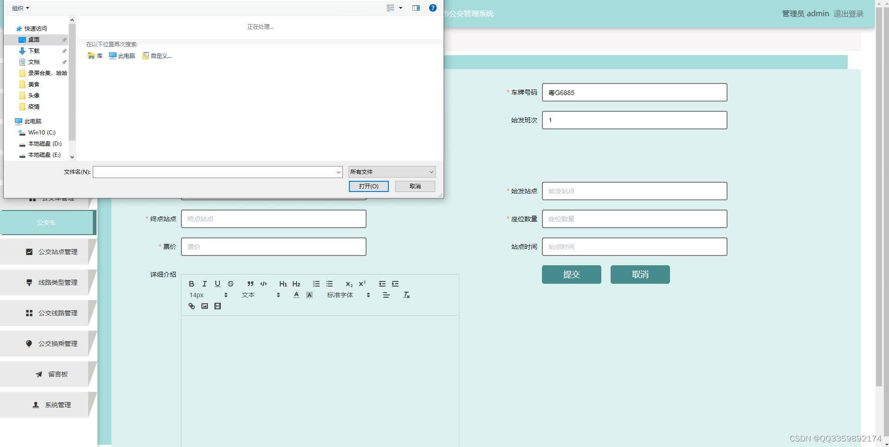The width and height of the screenshot is (889, 447).
Task: Apply subscript formatting
Action: pos(349,284)
